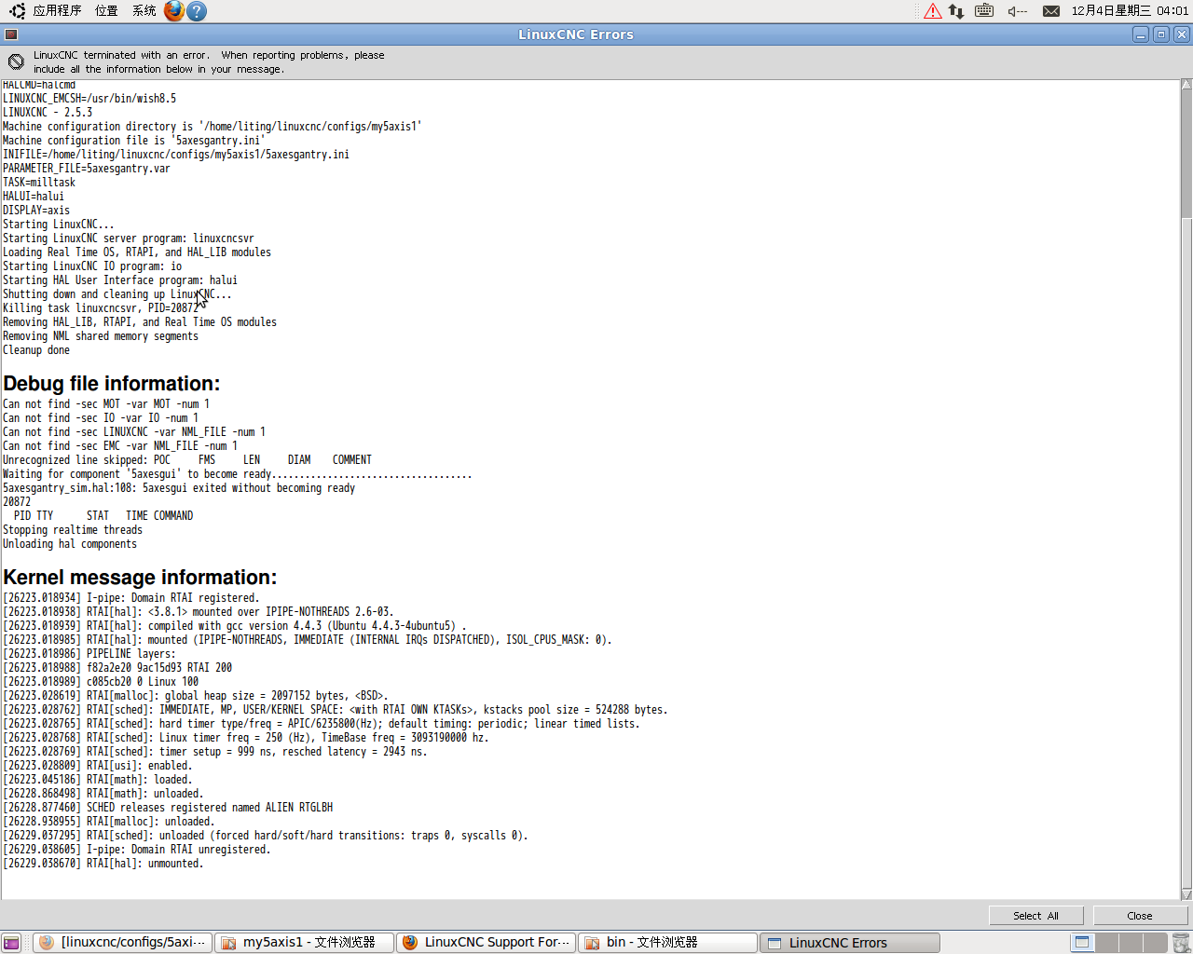Maximize the LinuxCNC Errors window

[x=1161, y=34]
